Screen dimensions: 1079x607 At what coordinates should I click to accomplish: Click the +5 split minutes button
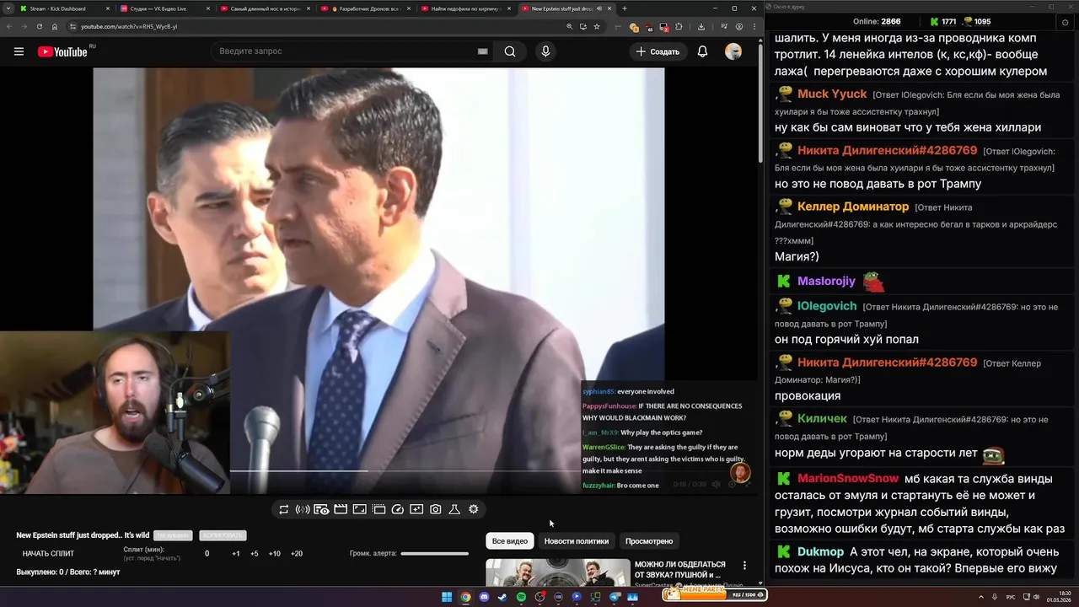tap(255, 554)
